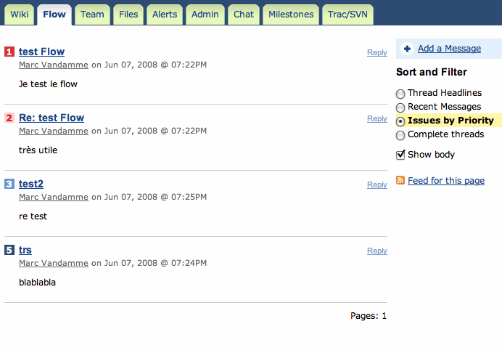Click the orange RSS feed icon
502x353 pixels.
[400, 180]
